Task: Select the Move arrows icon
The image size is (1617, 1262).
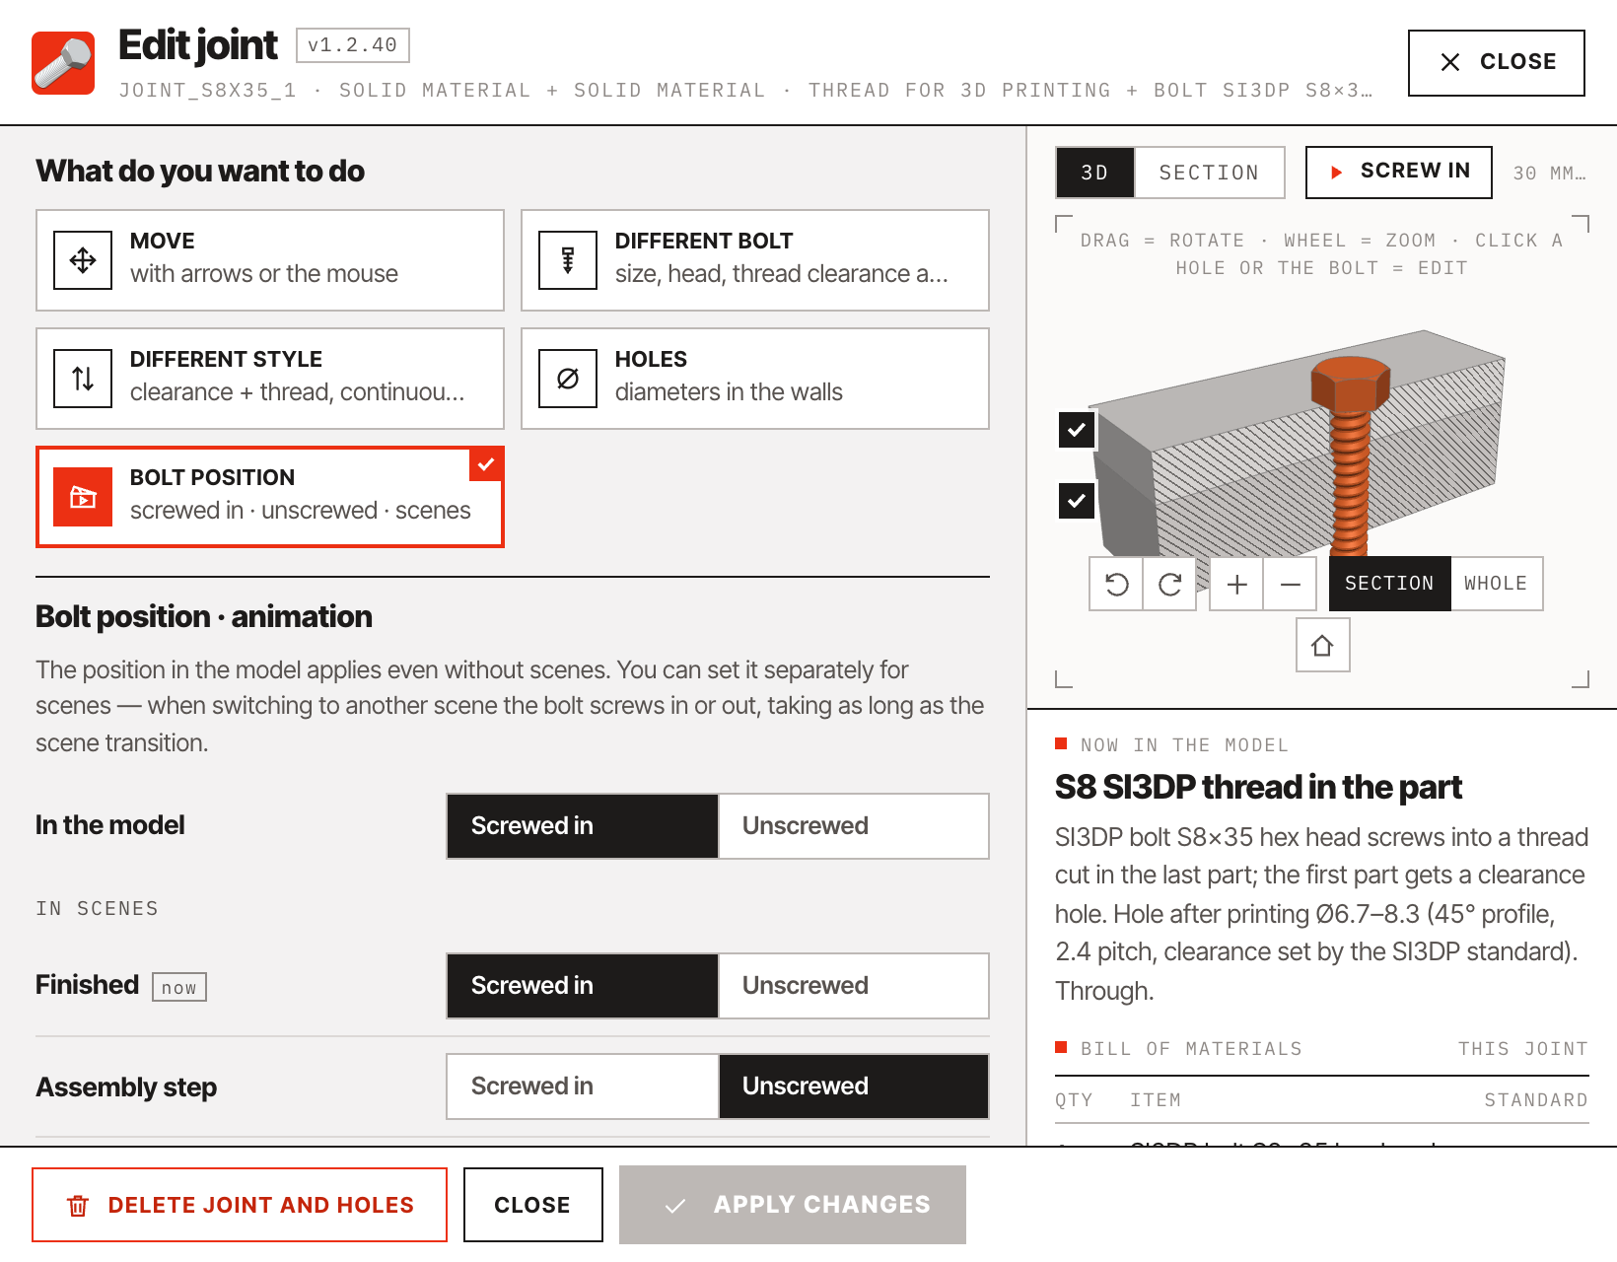Action: [83, 260]
